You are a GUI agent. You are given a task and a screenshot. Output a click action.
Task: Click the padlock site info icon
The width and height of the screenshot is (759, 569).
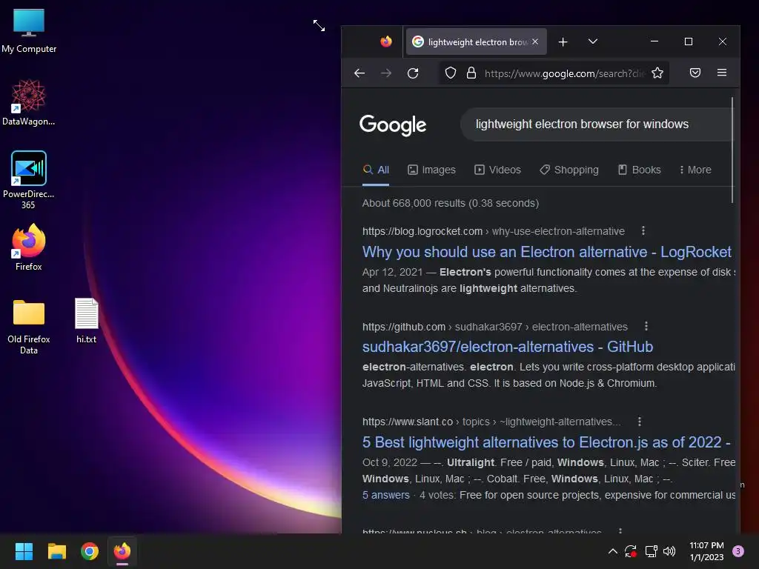(471, 73)
